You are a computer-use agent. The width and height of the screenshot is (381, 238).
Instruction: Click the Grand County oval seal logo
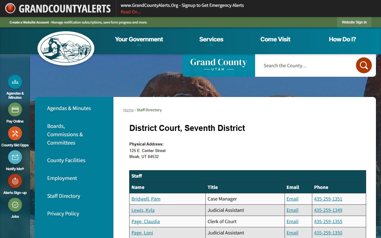click(x=66, y=48)
